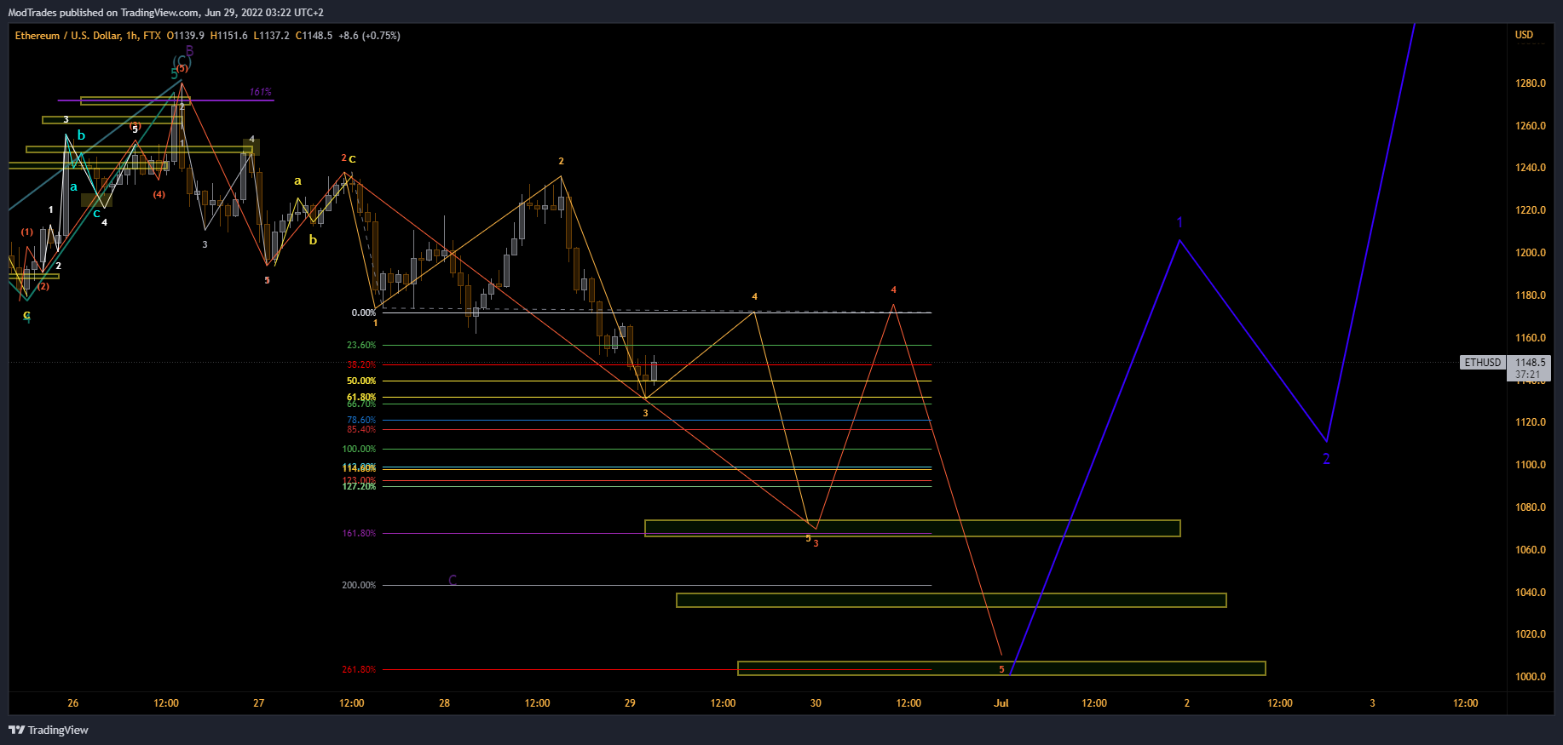
Task: Click the 1040.0 price axis label
Action: tap(1531, 593)
